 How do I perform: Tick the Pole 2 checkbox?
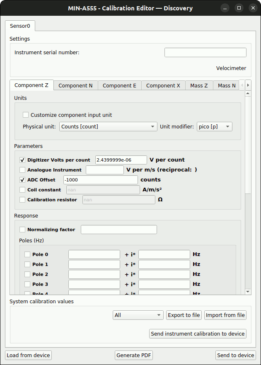(27, 274)
